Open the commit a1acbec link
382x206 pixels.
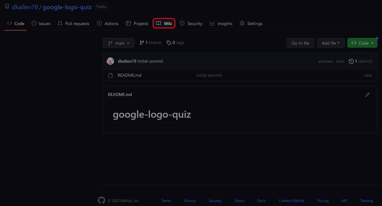point(326,61)
